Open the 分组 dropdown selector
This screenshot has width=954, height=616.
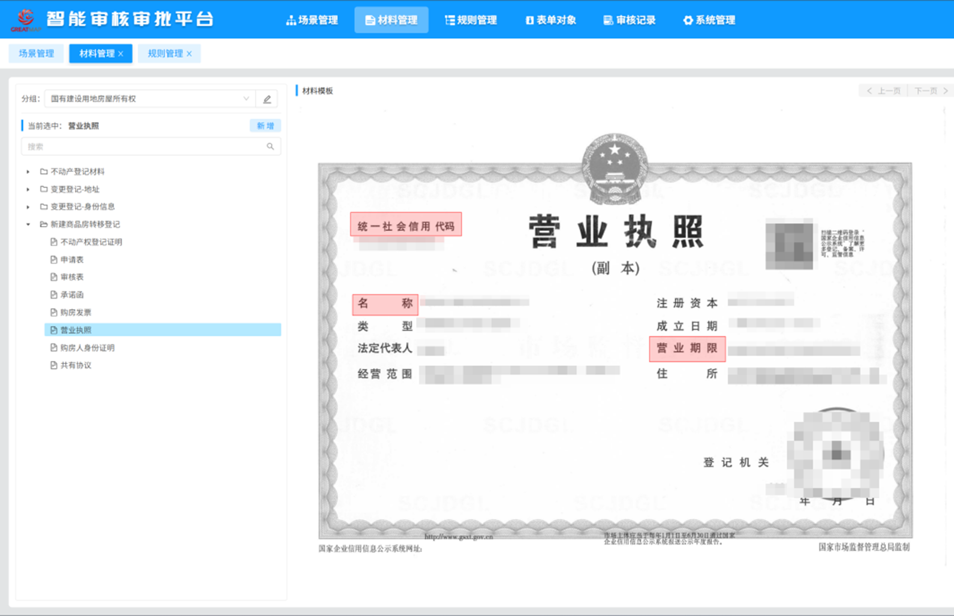[150, 99]
